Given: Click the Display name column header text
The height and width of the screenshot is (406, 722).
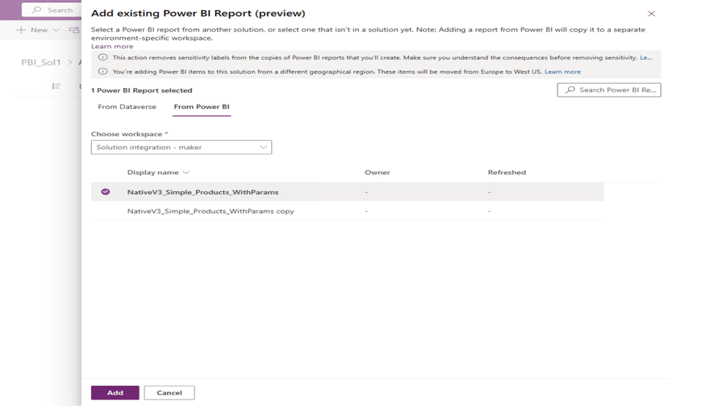Looking at the screenshot, I should coord(153,172).
